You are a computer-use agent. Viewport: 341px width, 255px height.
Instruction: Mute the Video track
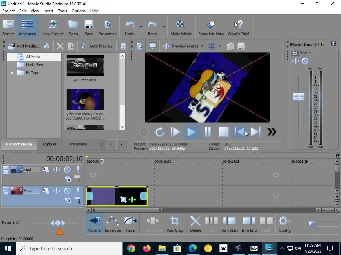[67, 191]
